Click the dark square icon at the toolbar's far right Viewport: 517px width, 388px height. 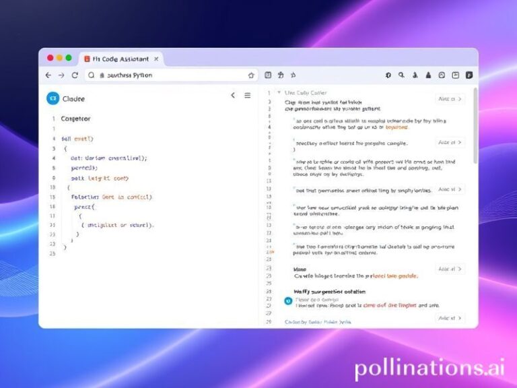pyautogui.click(x=469, y=75)
